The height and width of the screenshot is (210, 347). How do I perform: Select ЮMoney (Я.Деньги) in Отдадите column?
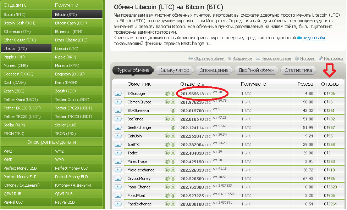point(26,185)
